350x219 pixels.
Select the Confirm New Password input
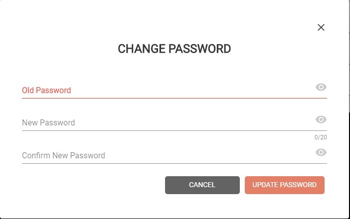(169, 155)
